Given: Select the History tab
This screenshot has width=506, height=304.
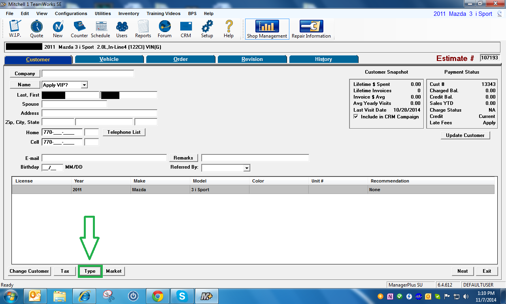Looking at the screenshot, I should [323, 59].
